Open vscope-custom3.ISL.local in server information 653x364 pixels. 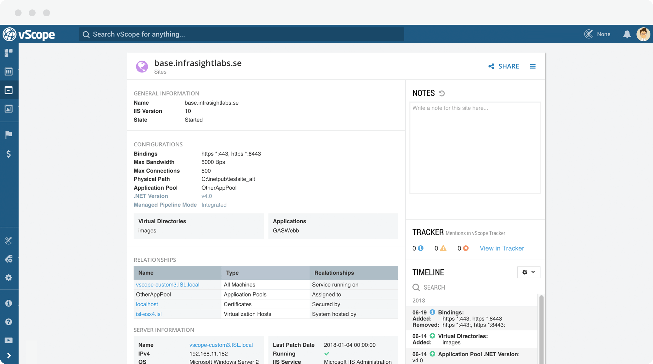221,345
